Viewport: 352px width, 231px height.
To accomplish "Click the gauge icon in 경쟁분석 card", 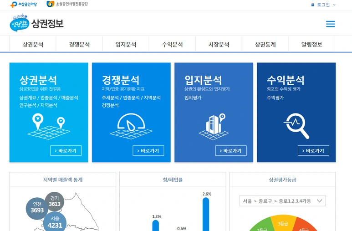I will click(131, 126).
